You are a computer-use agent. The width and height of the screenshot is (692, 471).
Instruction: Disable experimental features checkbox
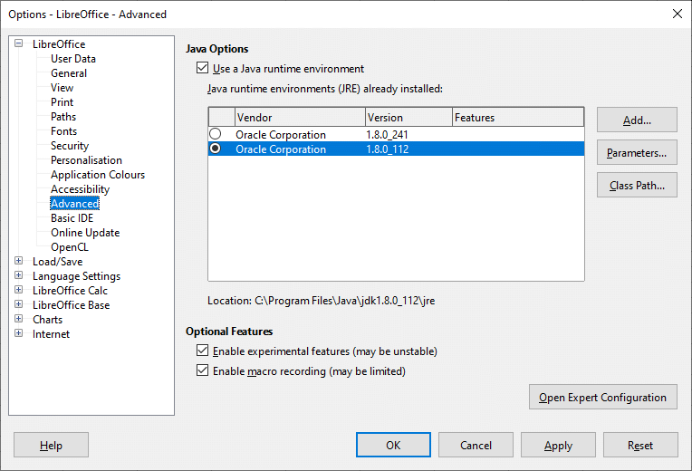(201, 351)
